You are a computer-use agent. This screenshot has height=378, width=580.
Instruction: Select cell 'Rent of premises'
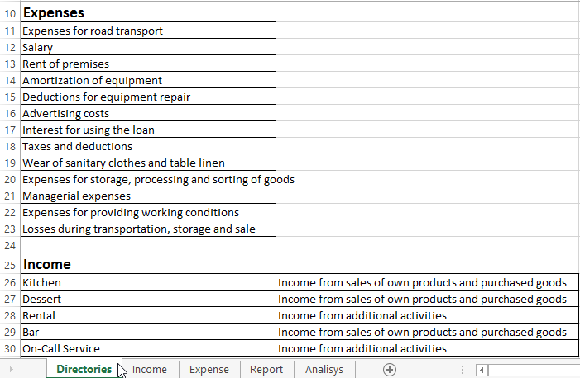coord(148,64)
